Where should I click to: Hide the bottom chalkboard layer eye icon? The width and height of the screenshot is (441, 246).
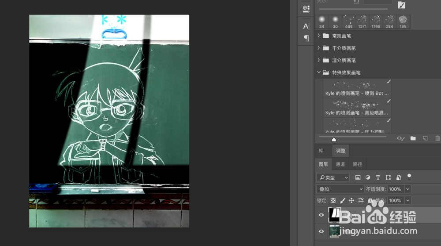[x=321, y=232]
